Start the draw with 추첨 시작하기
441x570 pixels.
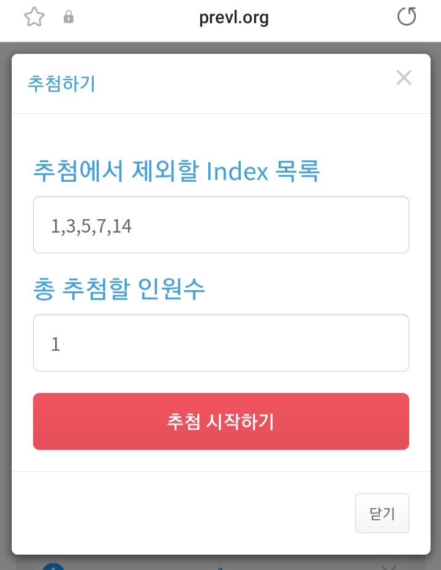coord(221,421)
